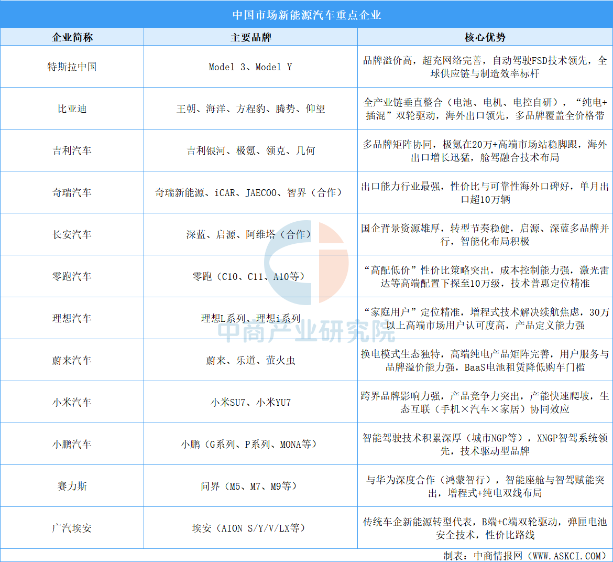Click the source credit 制表：中商情报网（WWW.ASKCI.COM）
The width and height of the screenshot is (613, 562).
point(527,556)
